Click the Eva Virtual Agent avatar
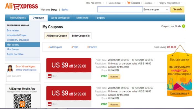194x109 pixels. click(x=10, y=68)
